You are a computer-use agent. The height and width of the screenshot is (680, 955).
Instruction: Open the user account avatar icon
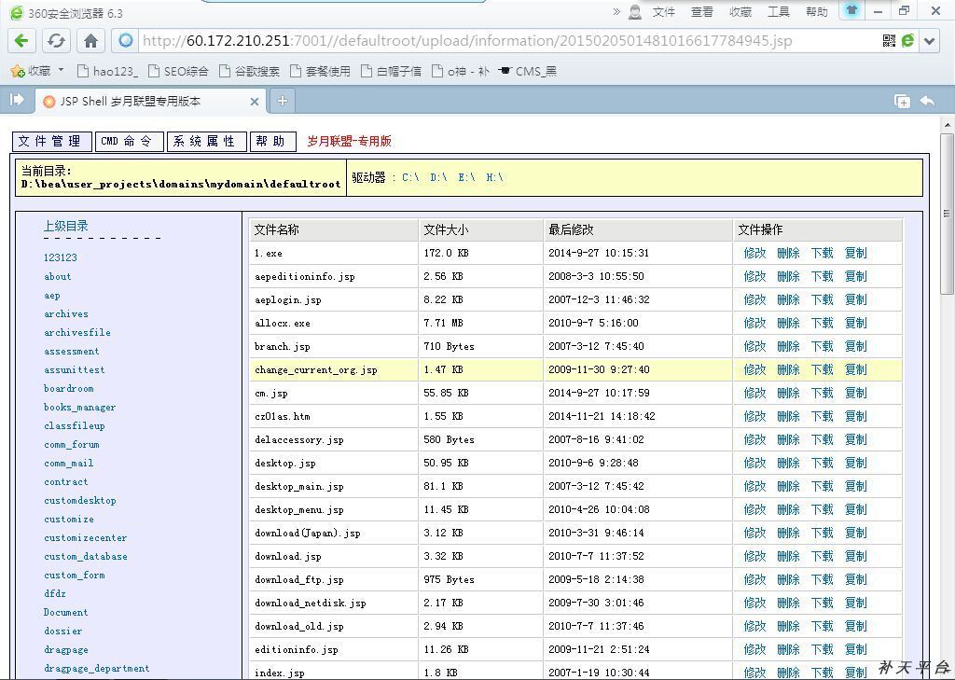point(635,11)
